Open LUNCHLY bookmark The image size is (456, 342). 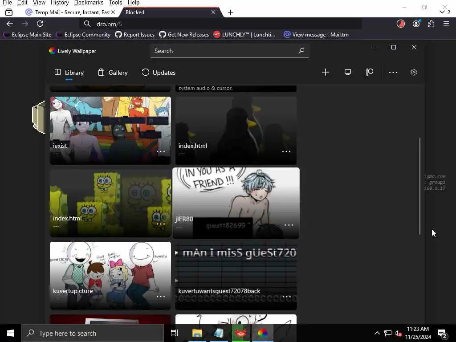pos(244,35)
